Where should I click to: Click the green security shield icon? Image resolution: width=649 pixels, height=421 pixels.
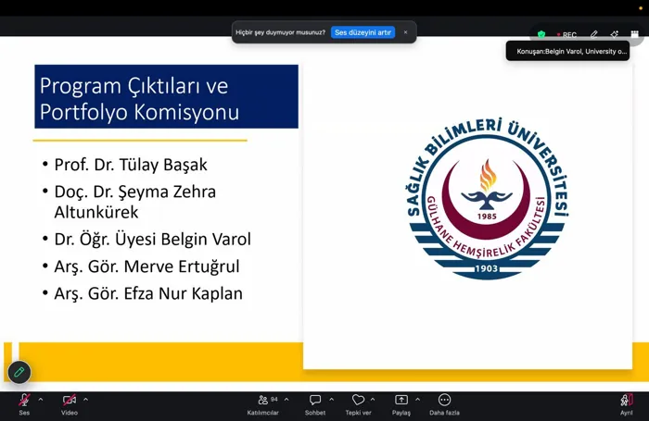pyautogui.click(x=541, y=34)
